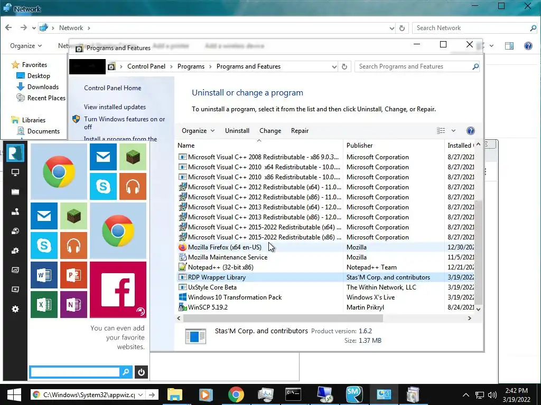541x405 pixels.
Task: Toggle the preview pane icon in the Network window
Action: 509,46
